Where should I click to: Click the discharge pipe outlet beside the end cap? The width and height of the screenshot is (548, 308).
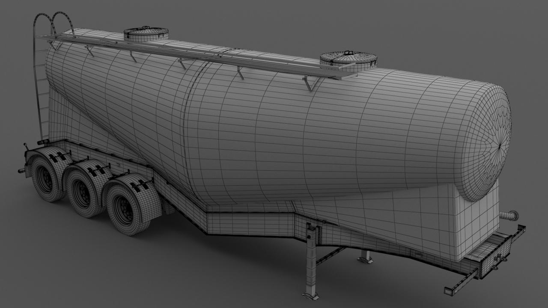click(x=510, y=215)
